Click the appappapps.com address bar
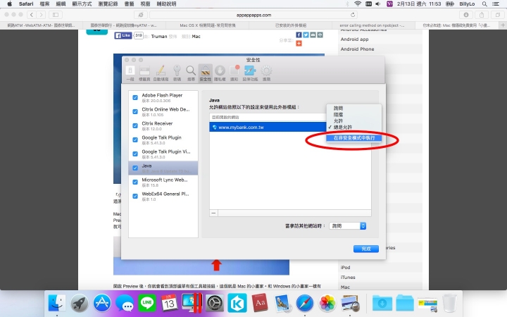 click(x=254, y=15)
